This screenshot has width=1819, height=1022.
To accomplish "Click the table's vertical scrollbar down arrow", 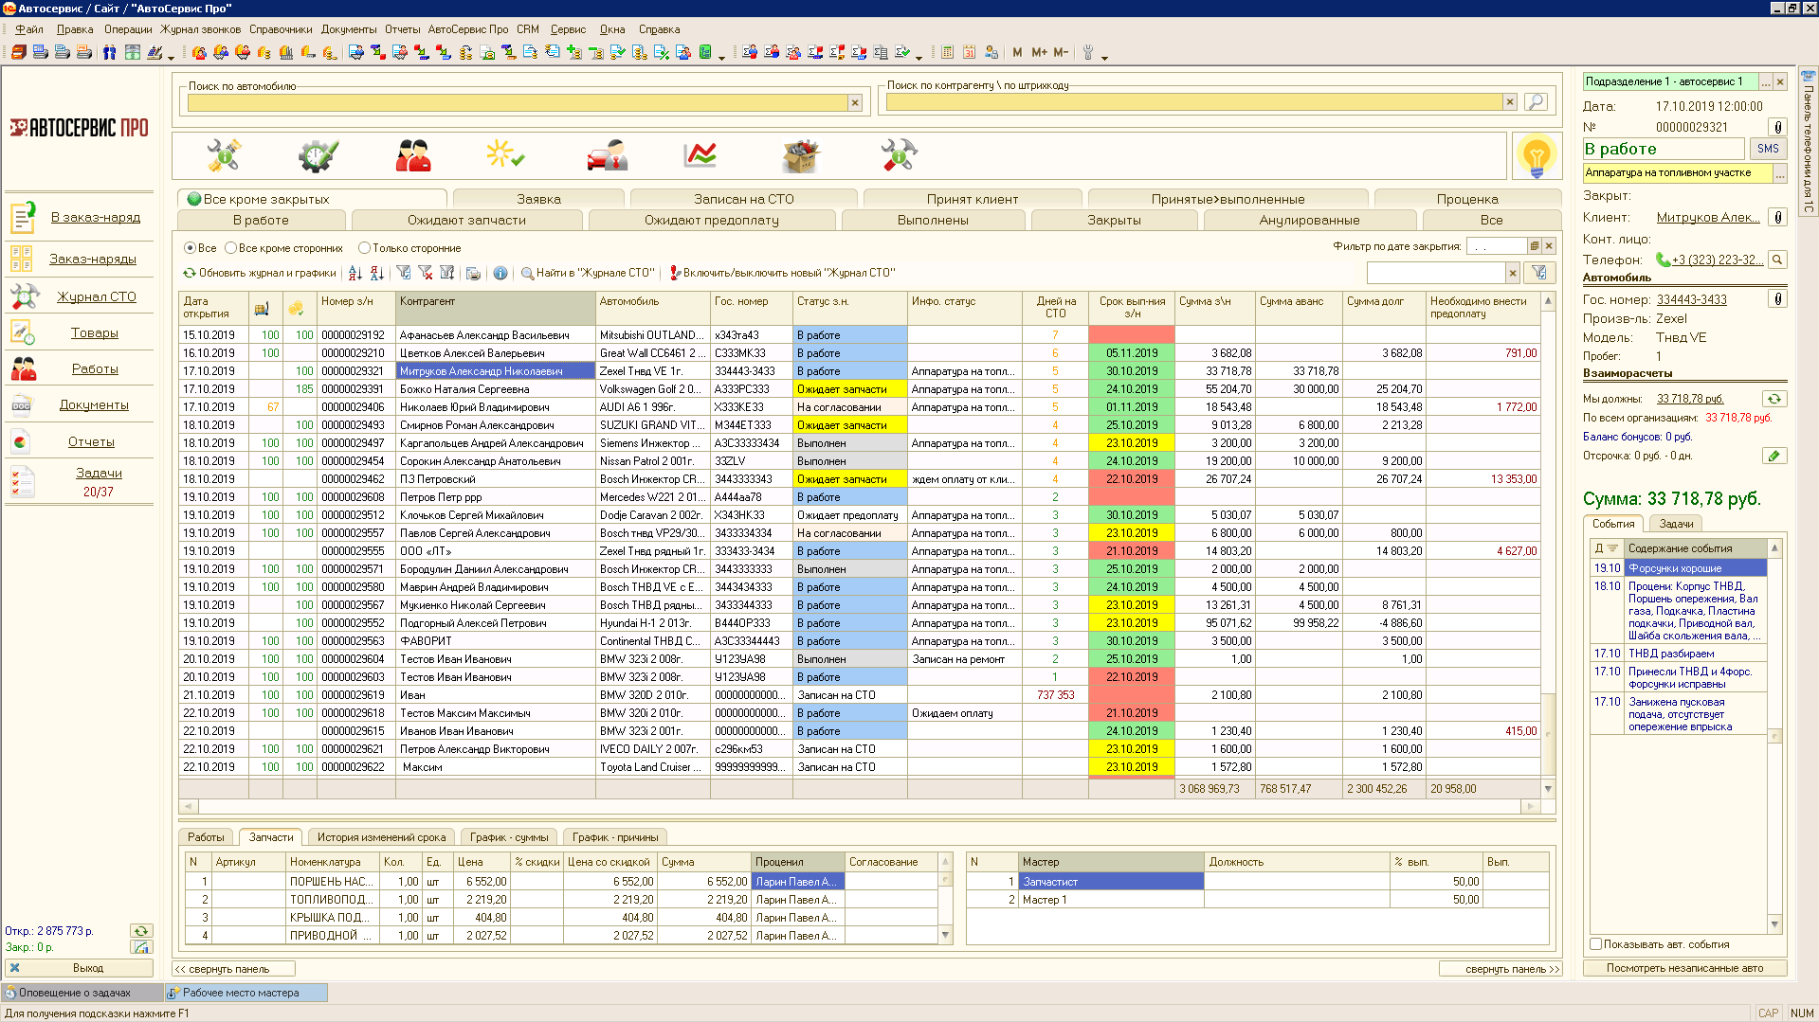I will [x=1548, y=788].
